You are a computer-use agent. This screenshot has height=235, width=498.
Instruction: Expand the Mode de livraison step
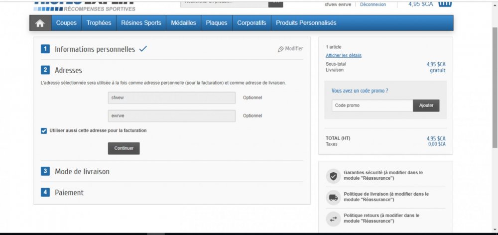pos(82,171)
